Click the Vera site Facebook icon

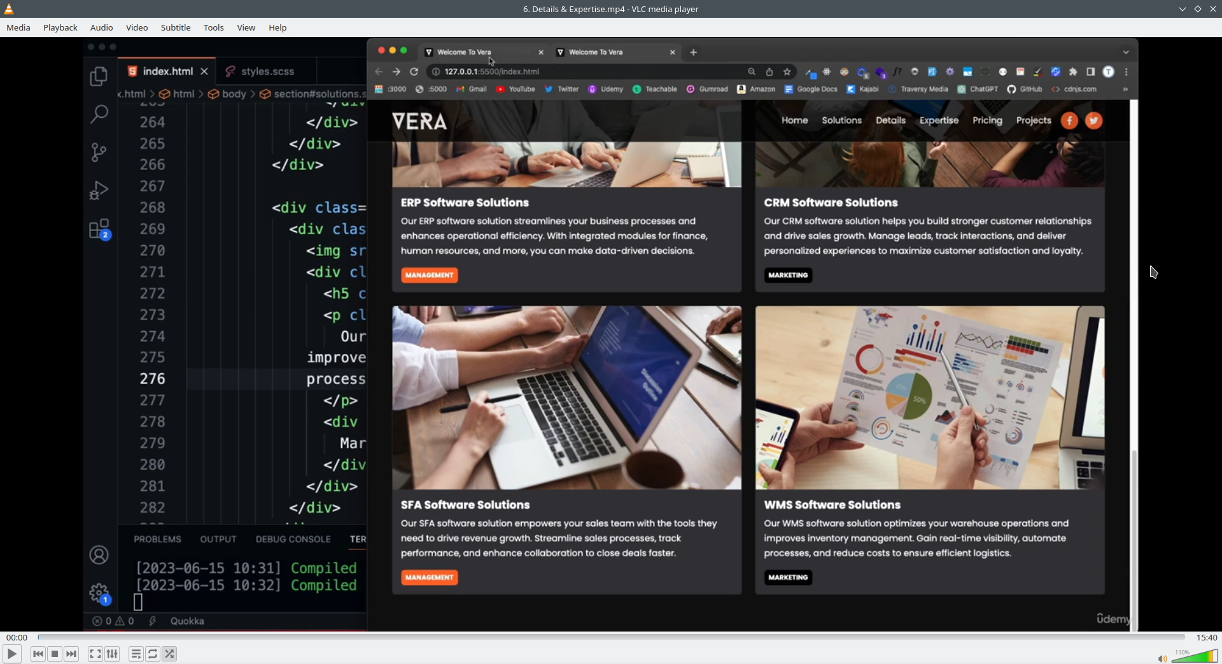pyautogui.click(x=1070, y=120)
